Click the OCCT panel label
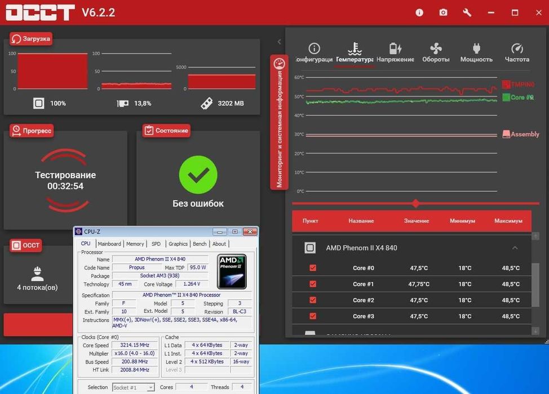 pyautogui.click(x=26, y=245)
